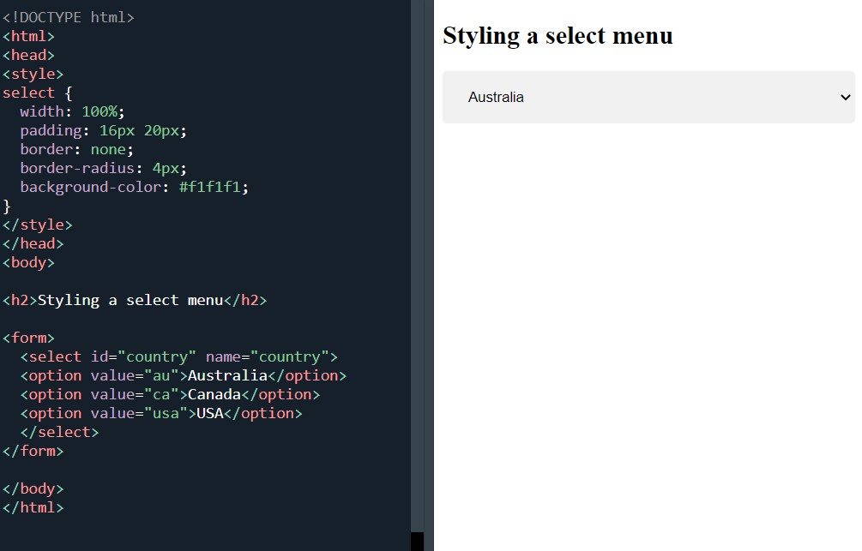Click the Styling a select menu preview heading
The image size is (862, 551).
pyautogui.click(x=558, y=36)
